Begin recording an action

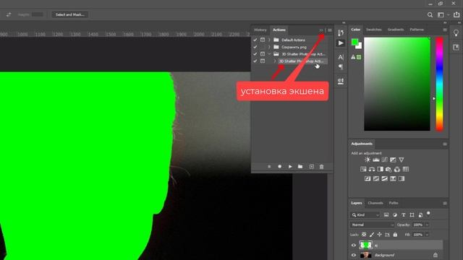280,167
